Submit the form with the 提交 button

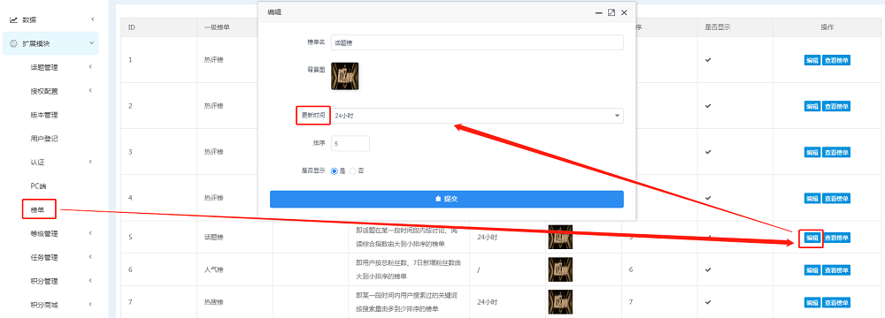click(446, 199)
